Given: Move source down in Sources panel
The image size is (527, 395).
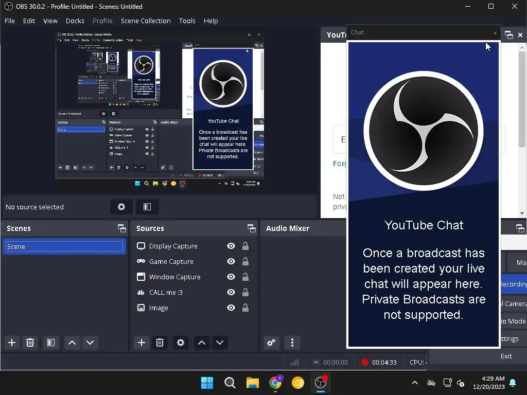Looking at the screenshot, I should tap(220, 343).
